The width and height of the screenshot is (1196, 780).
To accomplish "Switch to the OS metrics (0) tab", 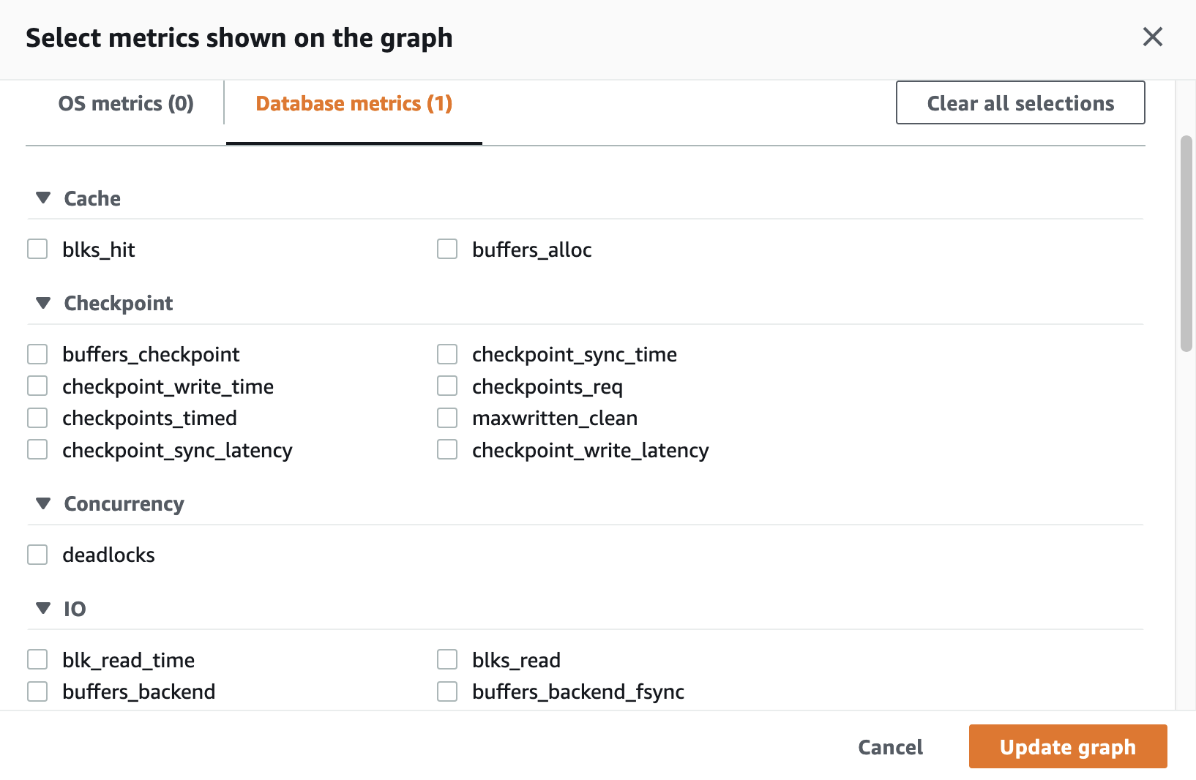I will tap(126, 103).
